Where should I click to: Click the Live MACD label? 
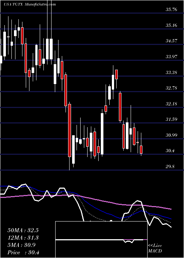point(155,248)
